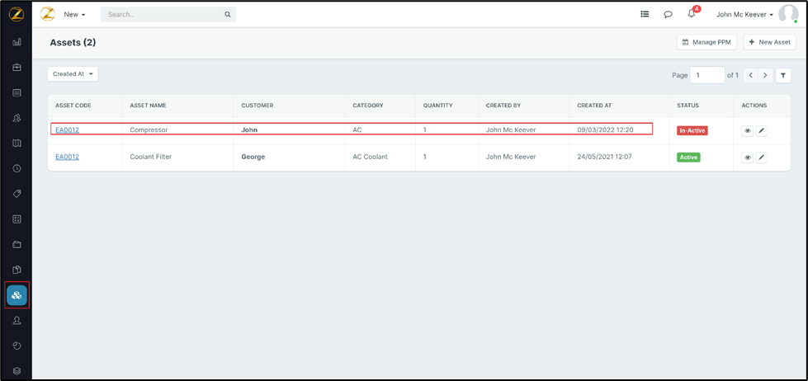Open the filter funnel icon
Viewport: 808px width, 381px height.
click(782, 76)
